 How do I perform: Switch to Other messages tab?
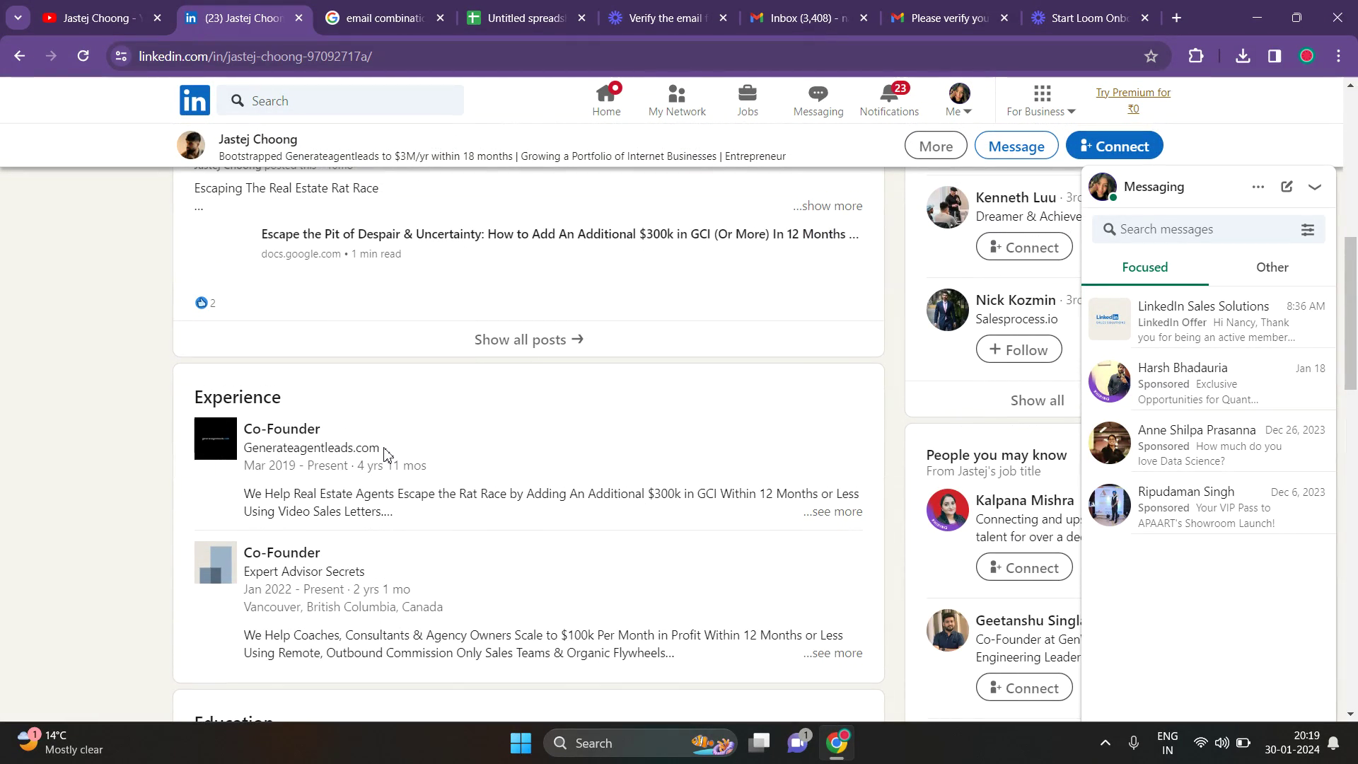(x=1272, y=267)
